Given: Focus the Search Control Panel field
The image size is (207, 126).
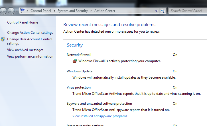Looking at the screenshot, I should (x=188, y=11).
